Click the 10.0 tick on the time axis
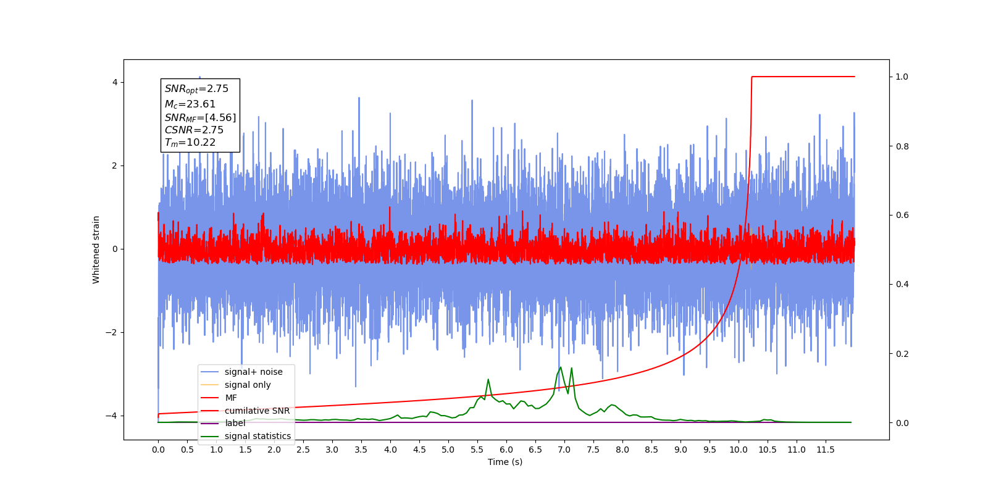 (x=739, y=450)
